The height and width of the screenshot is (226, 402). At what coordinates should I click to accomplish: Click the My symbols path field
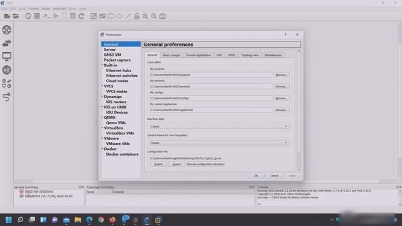pos(212,87)
